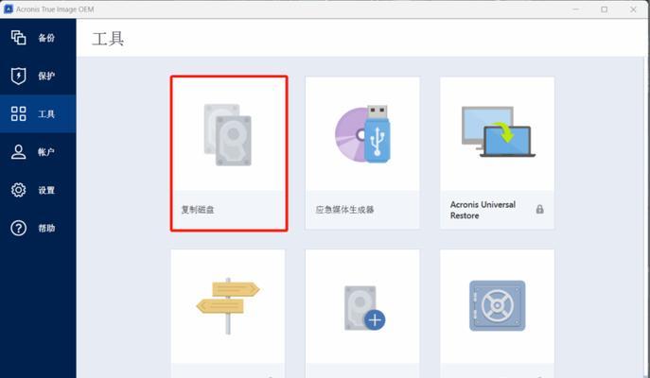This screenshot has height=378, width=650.
Task: Click the signpost directions tool icon
Action: tap(228, 305)
